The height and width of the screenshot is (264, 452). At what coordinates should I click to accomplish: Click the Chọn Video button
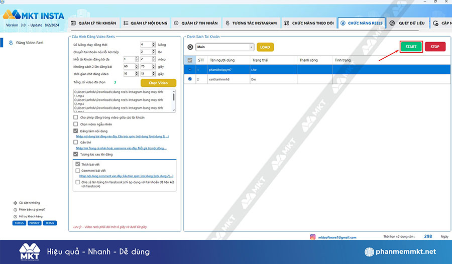(x=158, y=83)
